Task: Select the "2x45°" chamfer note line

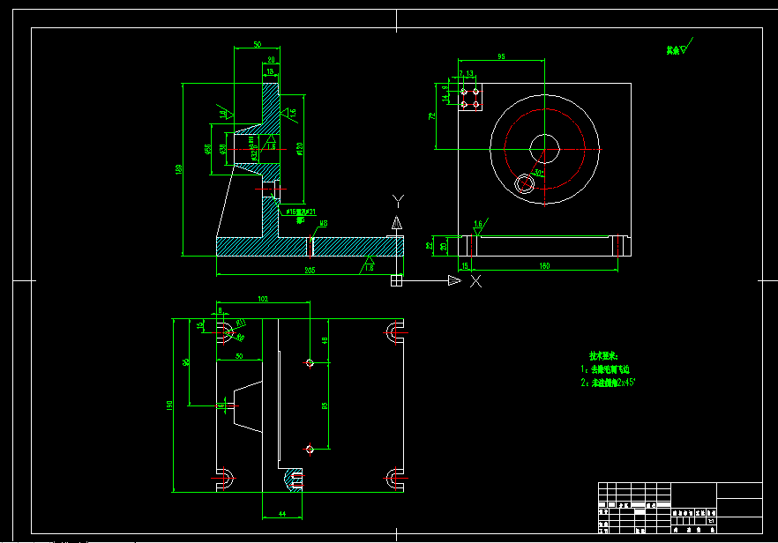Action: coord(609,383)
